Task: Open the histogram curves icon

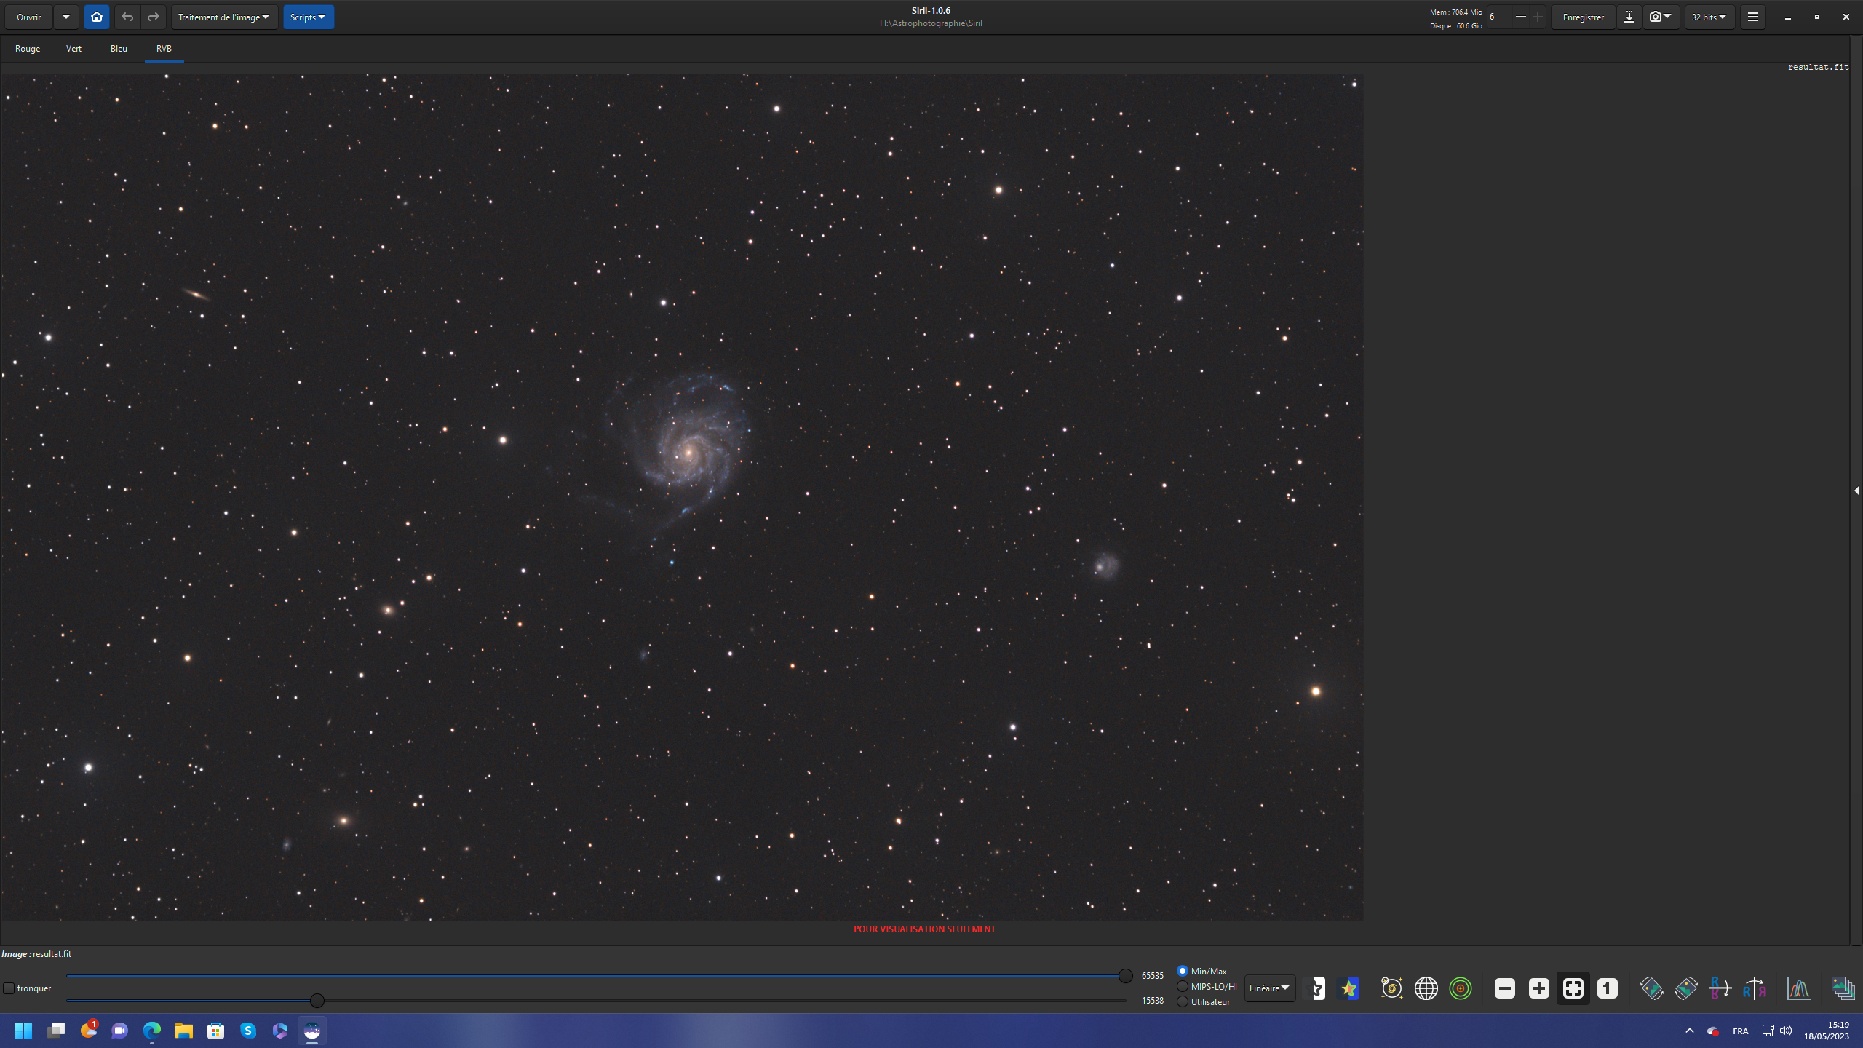Action: 1798,988
